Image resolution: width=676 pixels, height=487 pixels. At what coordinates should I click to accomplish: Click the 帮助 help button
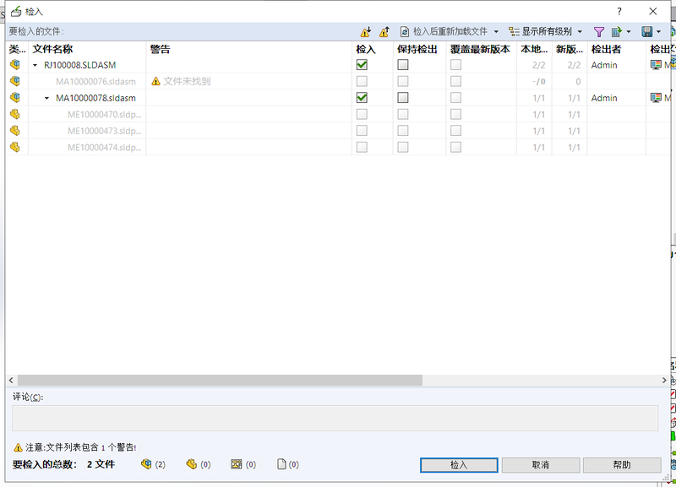pos(622,464)
